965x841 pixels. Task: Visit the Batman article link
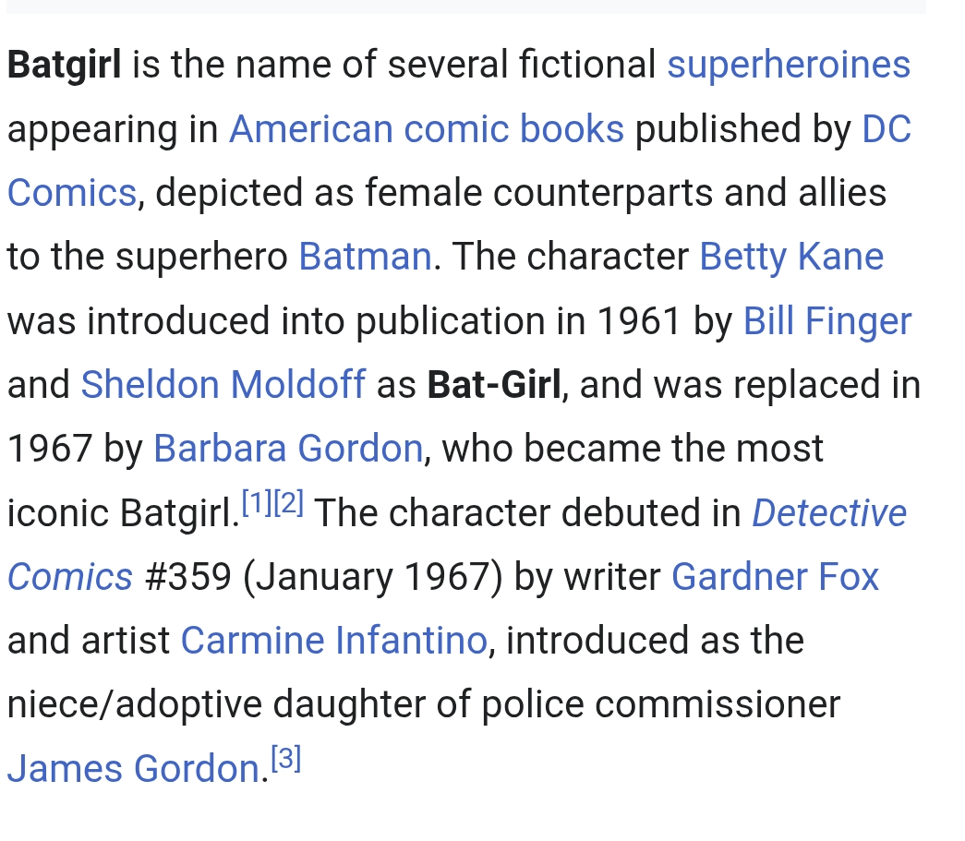coord(365,256)
